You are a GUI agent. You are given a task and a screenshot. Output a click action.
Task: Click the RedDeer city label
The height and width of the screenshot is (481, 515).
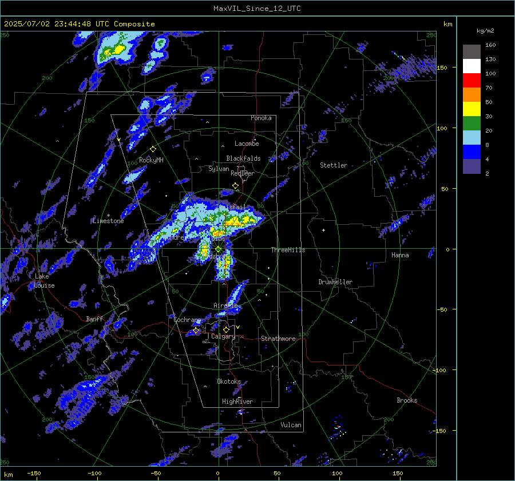click(243, 173)
